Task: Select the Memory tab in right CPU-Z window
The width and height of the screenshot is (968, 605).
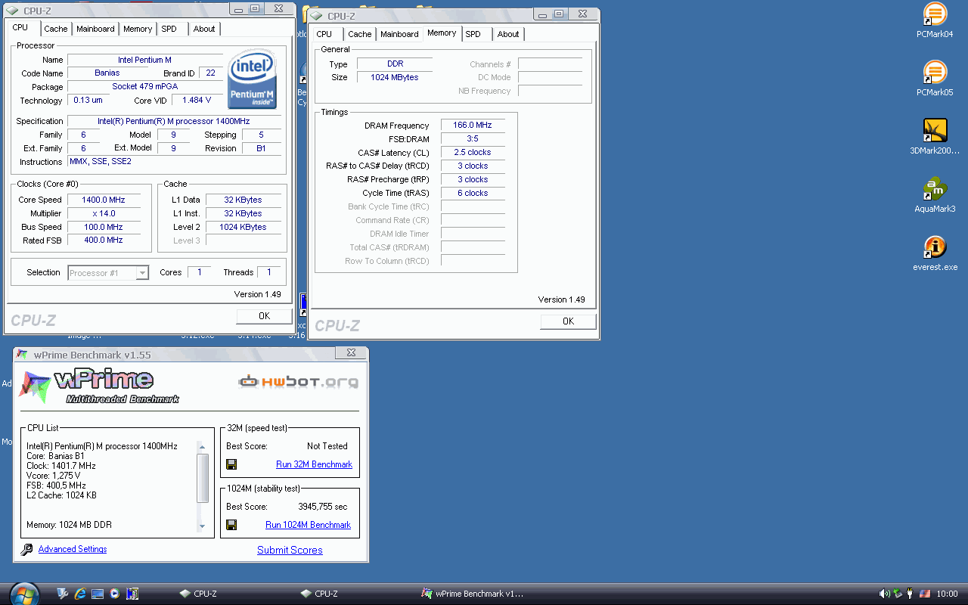Action: point(442,33)
